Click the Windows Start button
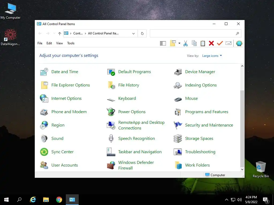The width and height of the screenshot is (274, 205). 6,200
